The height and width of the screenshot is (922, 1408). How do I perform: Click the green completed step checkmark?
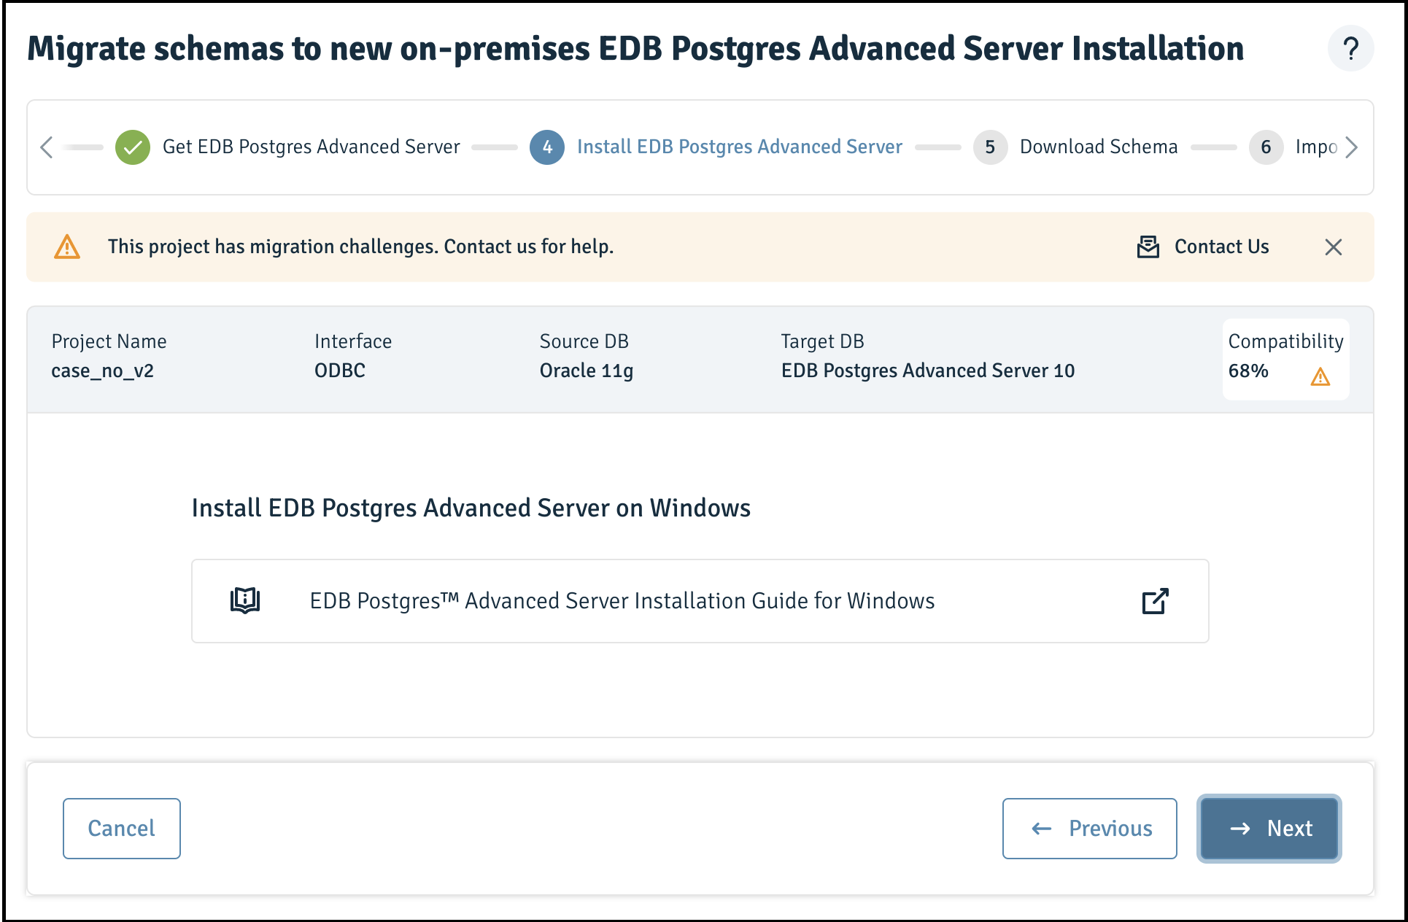coord(133,147)
